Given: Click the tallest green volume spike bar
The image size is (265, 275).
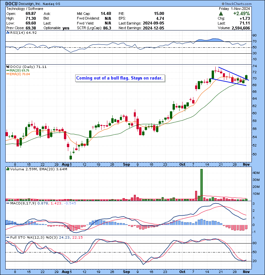Looking at the screenshot, I should [201, 185].
